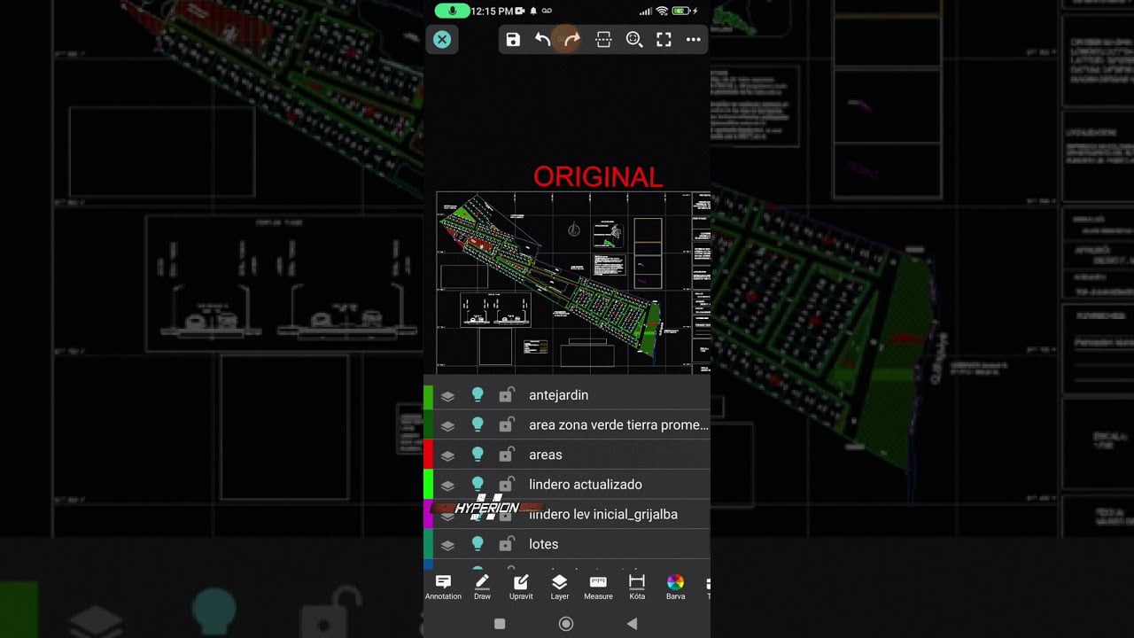
Task: Redo the last action
Action: click(x=572, y=39)
